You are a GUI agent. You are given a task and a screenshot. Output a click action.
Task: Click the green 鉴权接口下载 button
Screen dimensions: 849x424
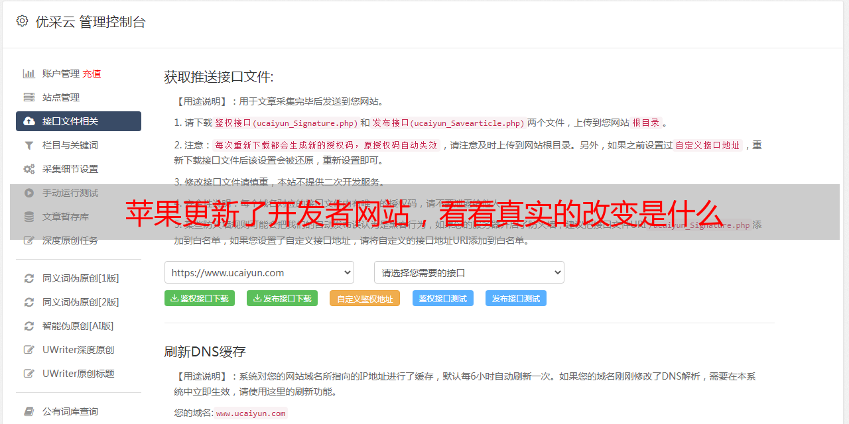point(200,298)
